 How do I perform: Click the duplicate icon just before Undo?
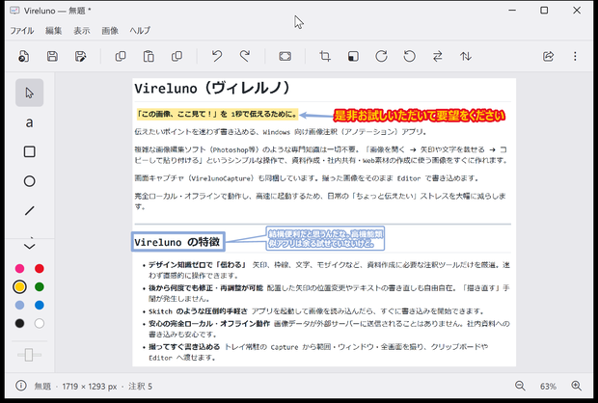pyautogui.click(x=177, y=56)
